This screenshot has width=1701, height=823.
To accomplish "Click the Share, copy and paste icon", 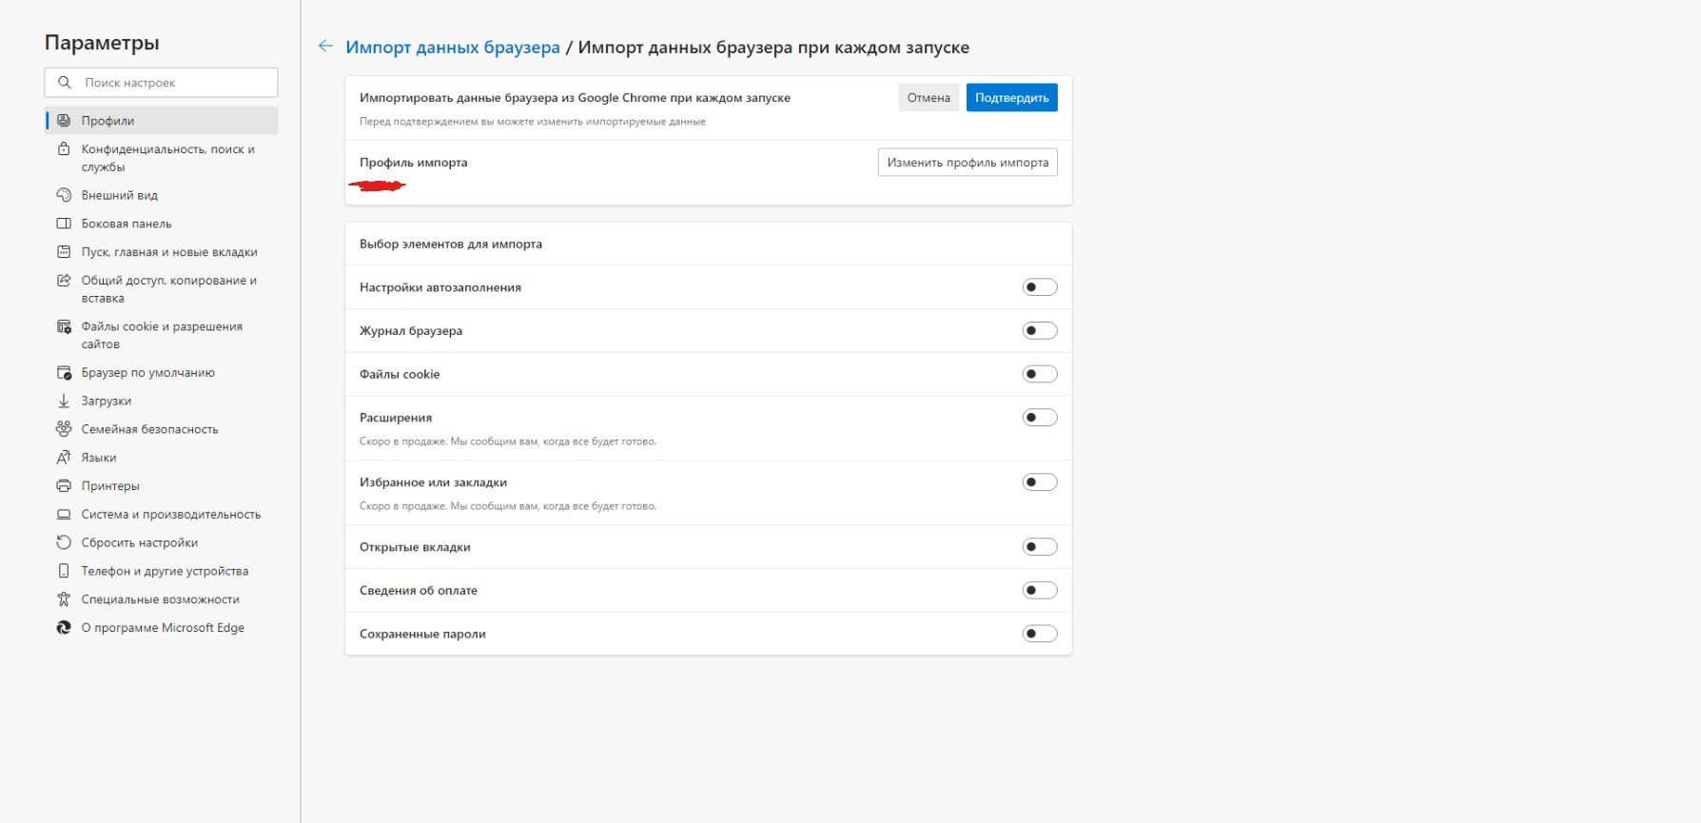I will [x=64, y=281].
